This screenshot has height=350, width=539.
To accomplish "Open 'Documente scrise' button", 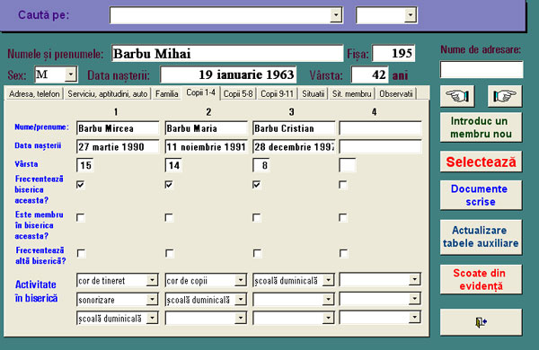I will (x=481, y=195).
